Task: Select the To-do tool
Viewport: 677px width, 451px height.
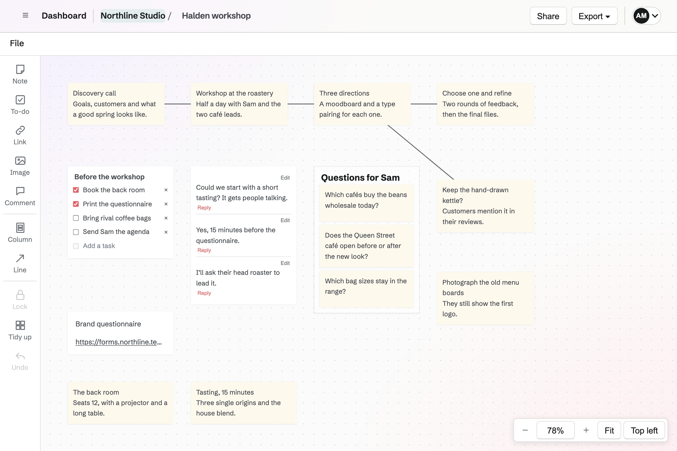Action: pos(20,105)
